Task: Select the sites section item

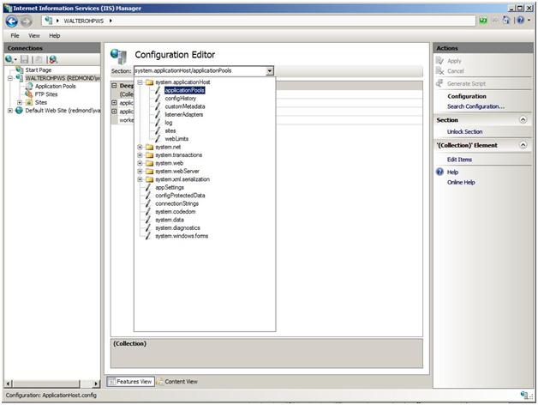Action: tap(170, 130)
